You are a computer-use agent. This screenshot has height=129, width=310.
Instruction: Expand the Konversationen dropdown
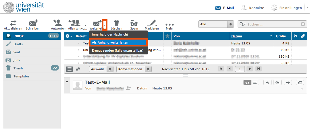[x=134, y=69]
